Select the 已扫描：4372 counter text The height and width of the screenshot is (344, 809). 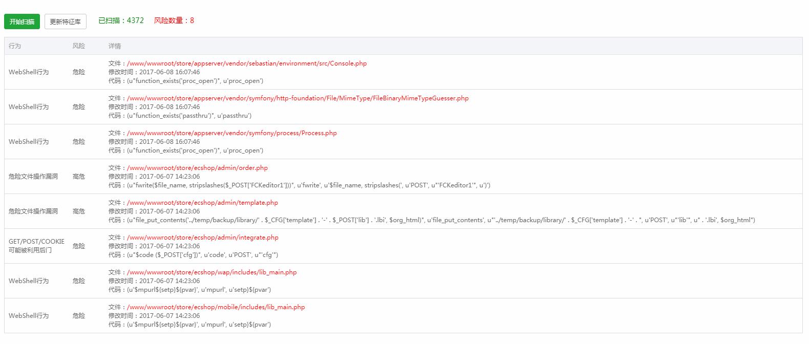click(x=121, y=20)
